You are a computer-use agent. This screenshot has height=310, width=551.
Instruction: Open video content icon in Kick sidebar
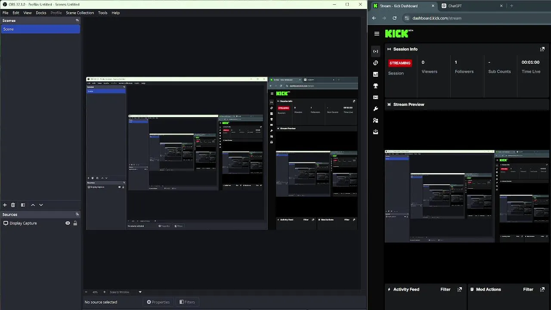376,97
